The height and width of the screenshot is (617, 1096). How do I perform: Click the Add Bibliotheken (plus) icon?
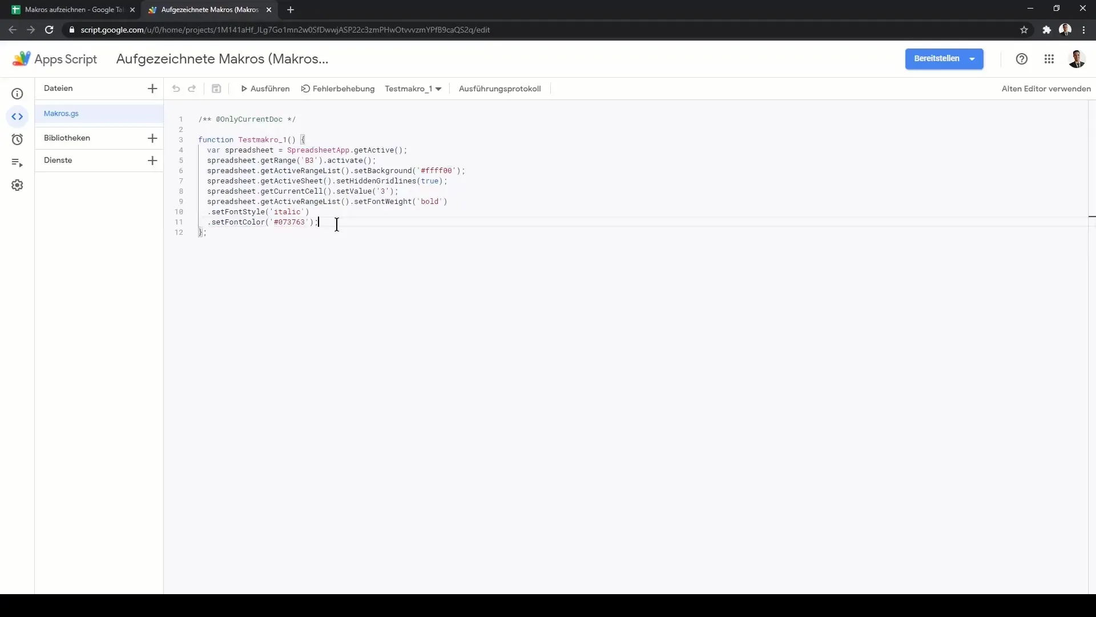[x=151, y=138]
